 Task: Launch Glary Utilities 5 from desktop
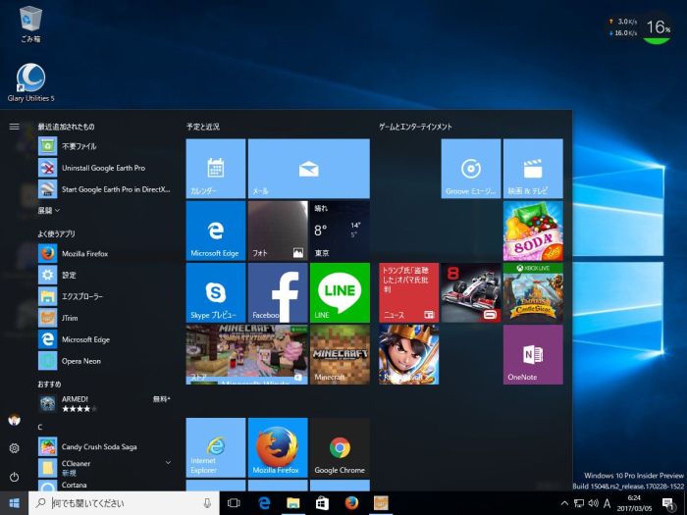pos(30,82)
